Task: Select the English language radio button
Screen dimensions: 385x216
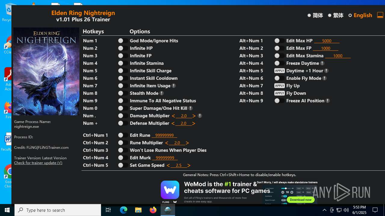Action: click(350, 15)
